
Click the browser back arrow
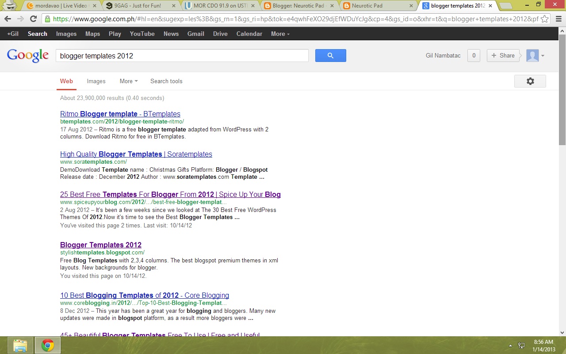[8, 19]
